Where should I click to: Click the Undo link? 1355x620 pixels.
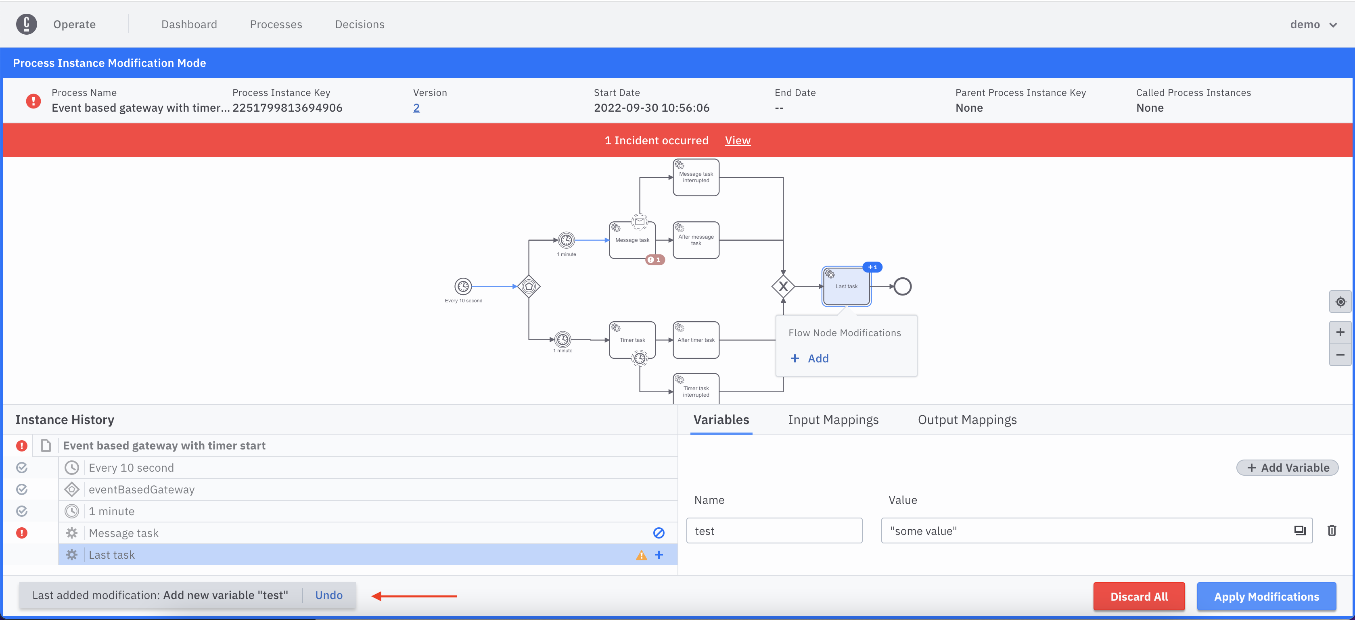329,595
